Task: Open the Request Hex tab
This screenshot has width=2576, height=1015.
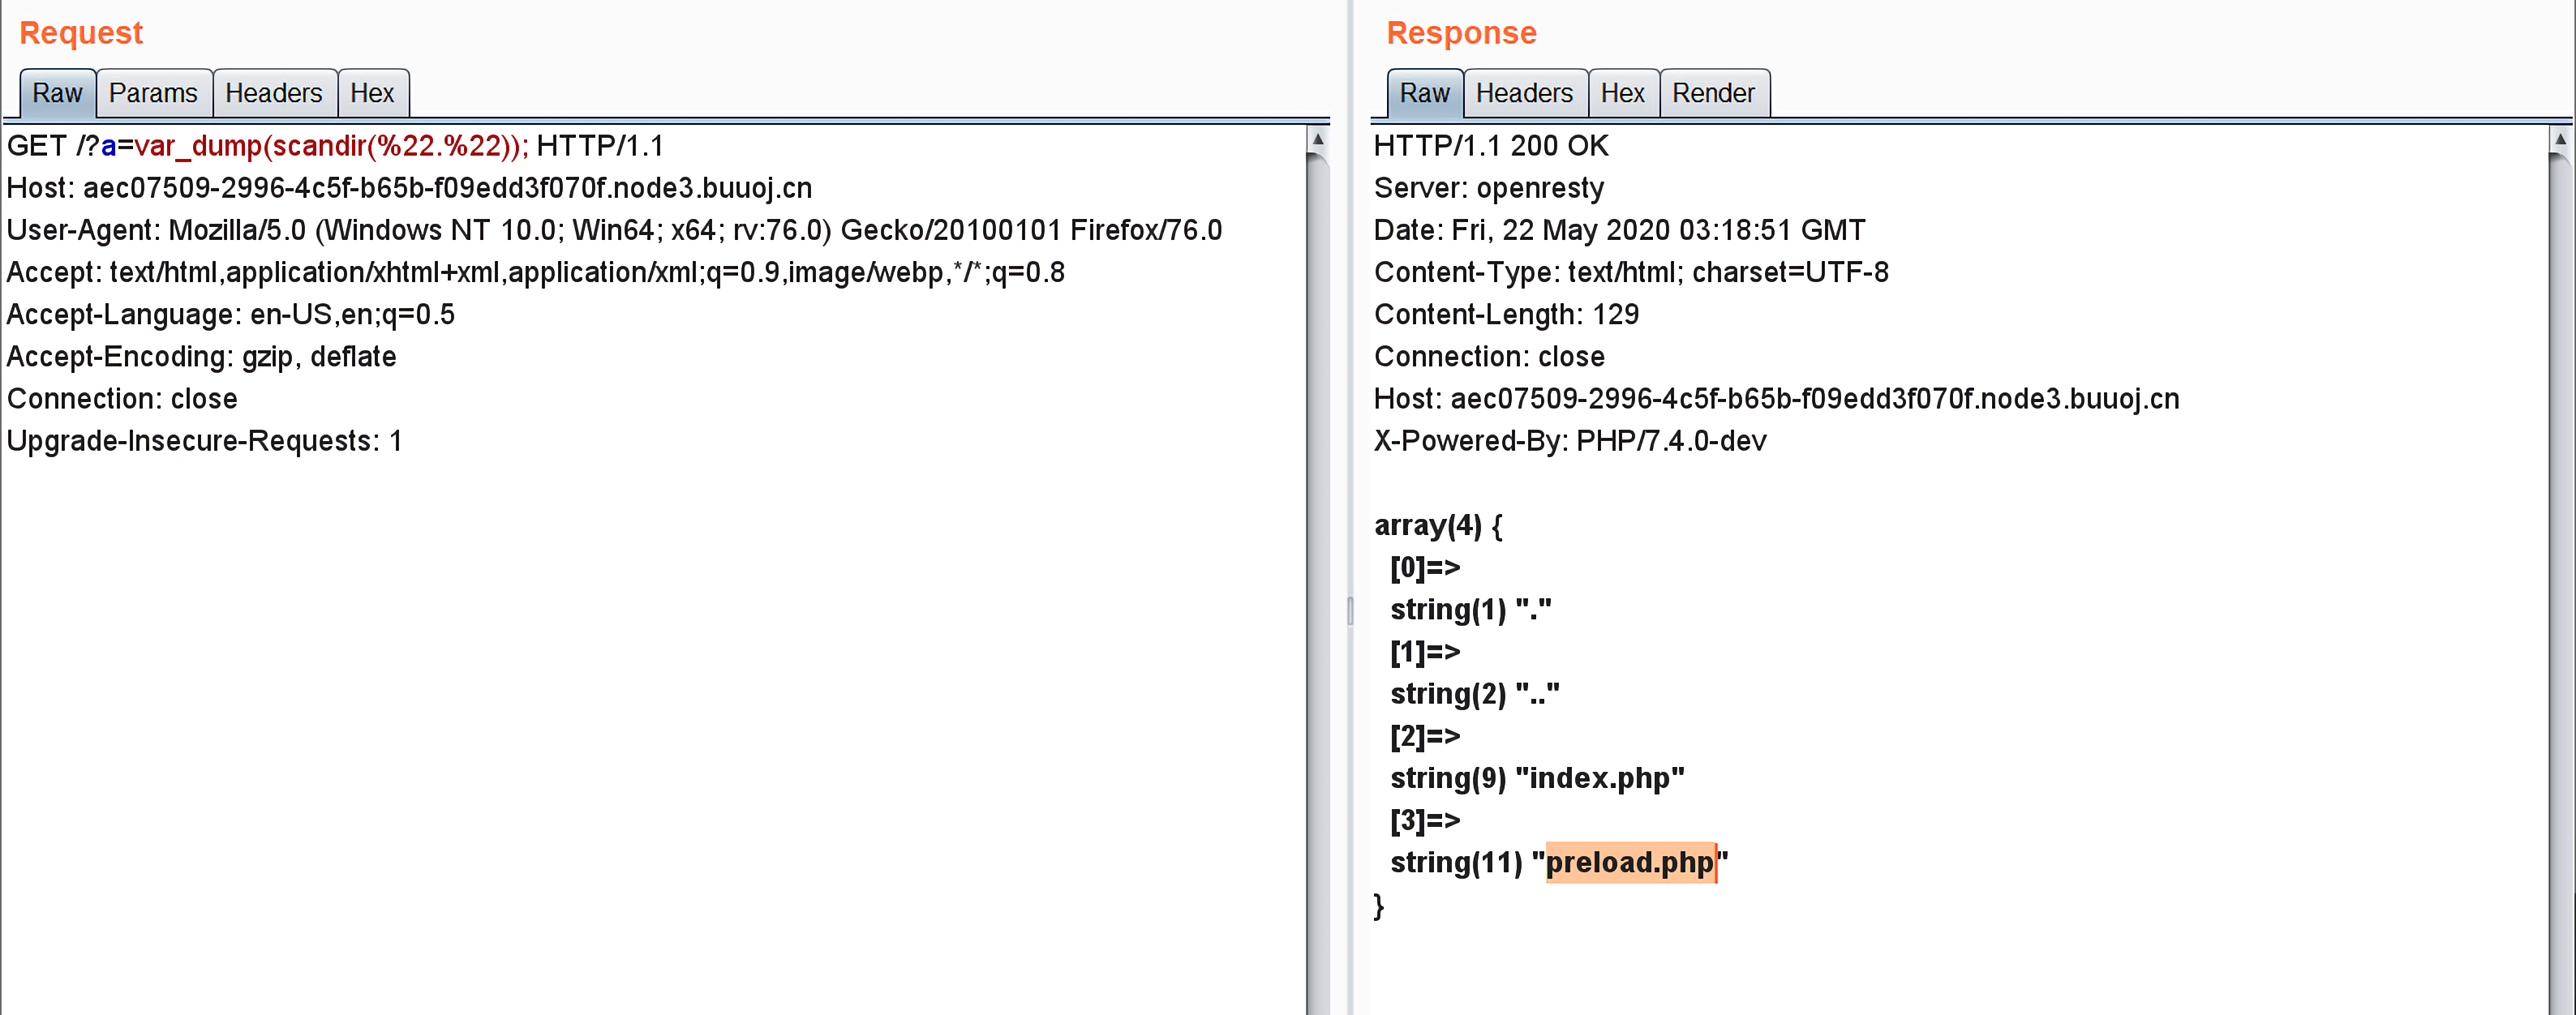Action: 372,93
